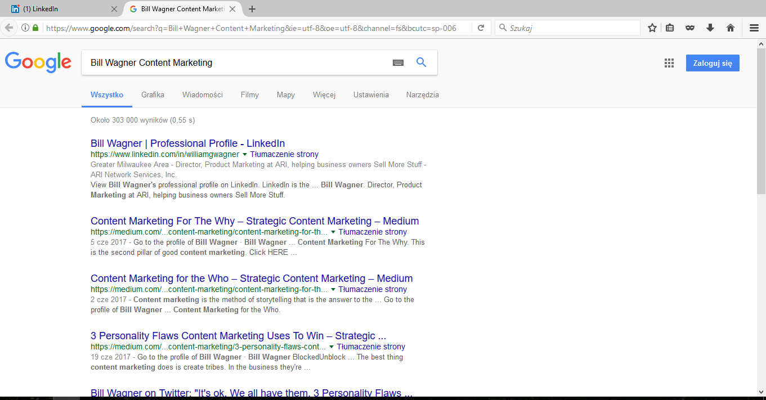The width and height of the screenshot is (766, 400).
Task: Go to the home page icon
Action: pyautogui.click(x=731, y=28)
